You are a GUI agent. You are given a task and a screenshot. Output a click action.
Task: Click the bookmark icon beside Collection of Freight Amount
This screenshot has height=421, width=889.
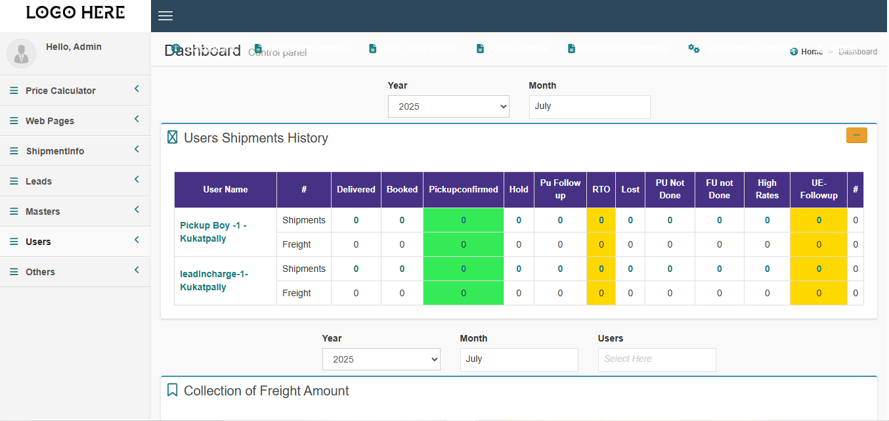(172, 390)
